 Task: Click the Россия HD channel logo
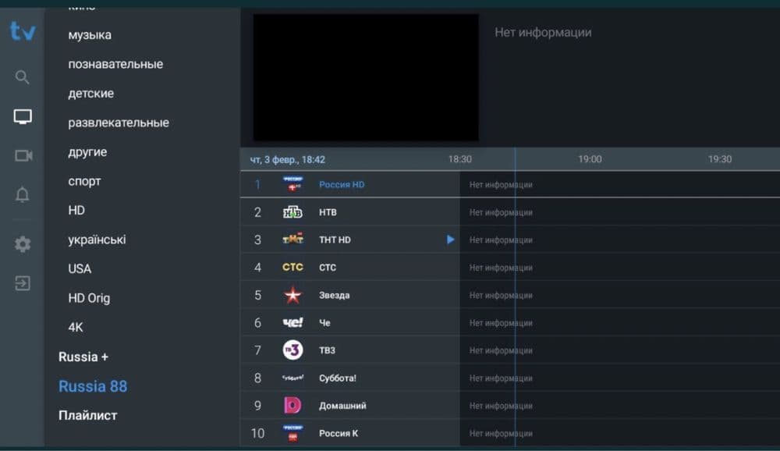(292, 184)
